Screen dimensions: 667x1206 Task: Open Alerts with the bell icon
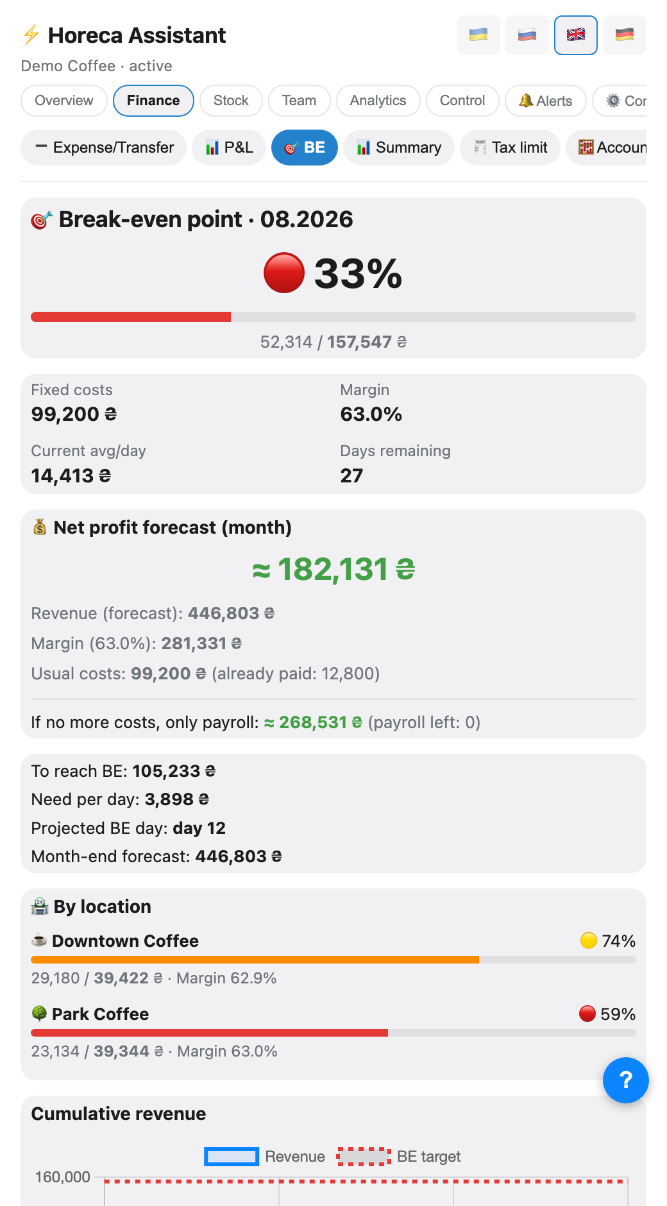click(545, 101)
